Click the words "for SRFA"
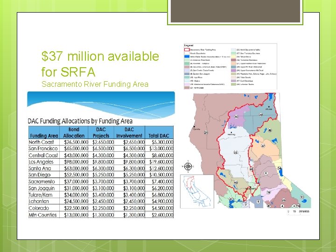This screenshot has height=252, width=336. pyautogui.click(x=68, y=72)
